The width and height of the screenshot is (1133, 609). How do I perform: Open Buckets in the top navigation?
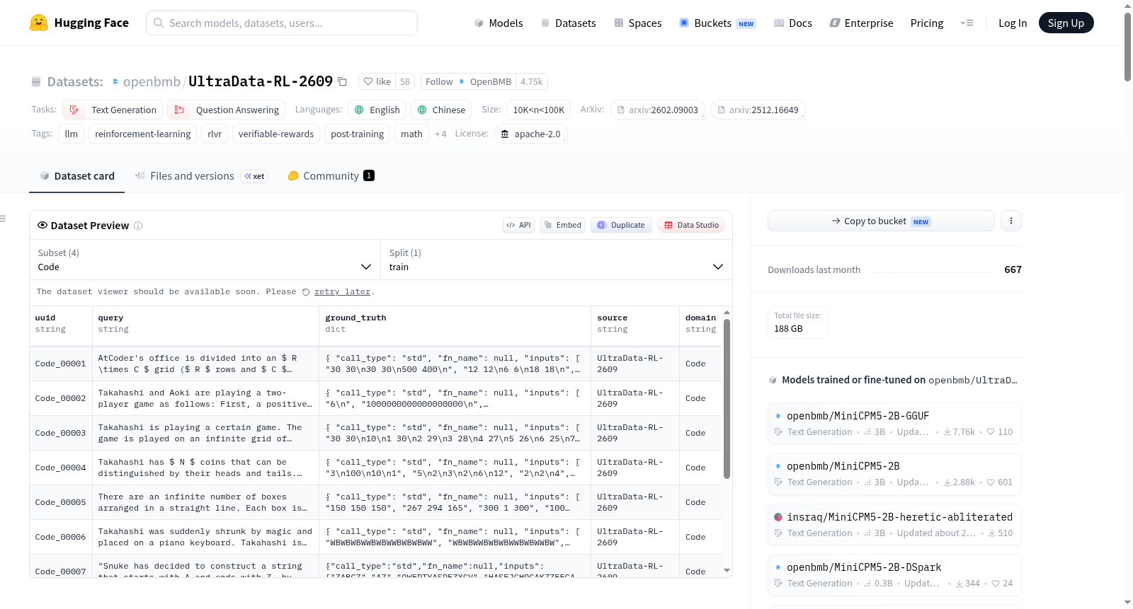[717, 23]
